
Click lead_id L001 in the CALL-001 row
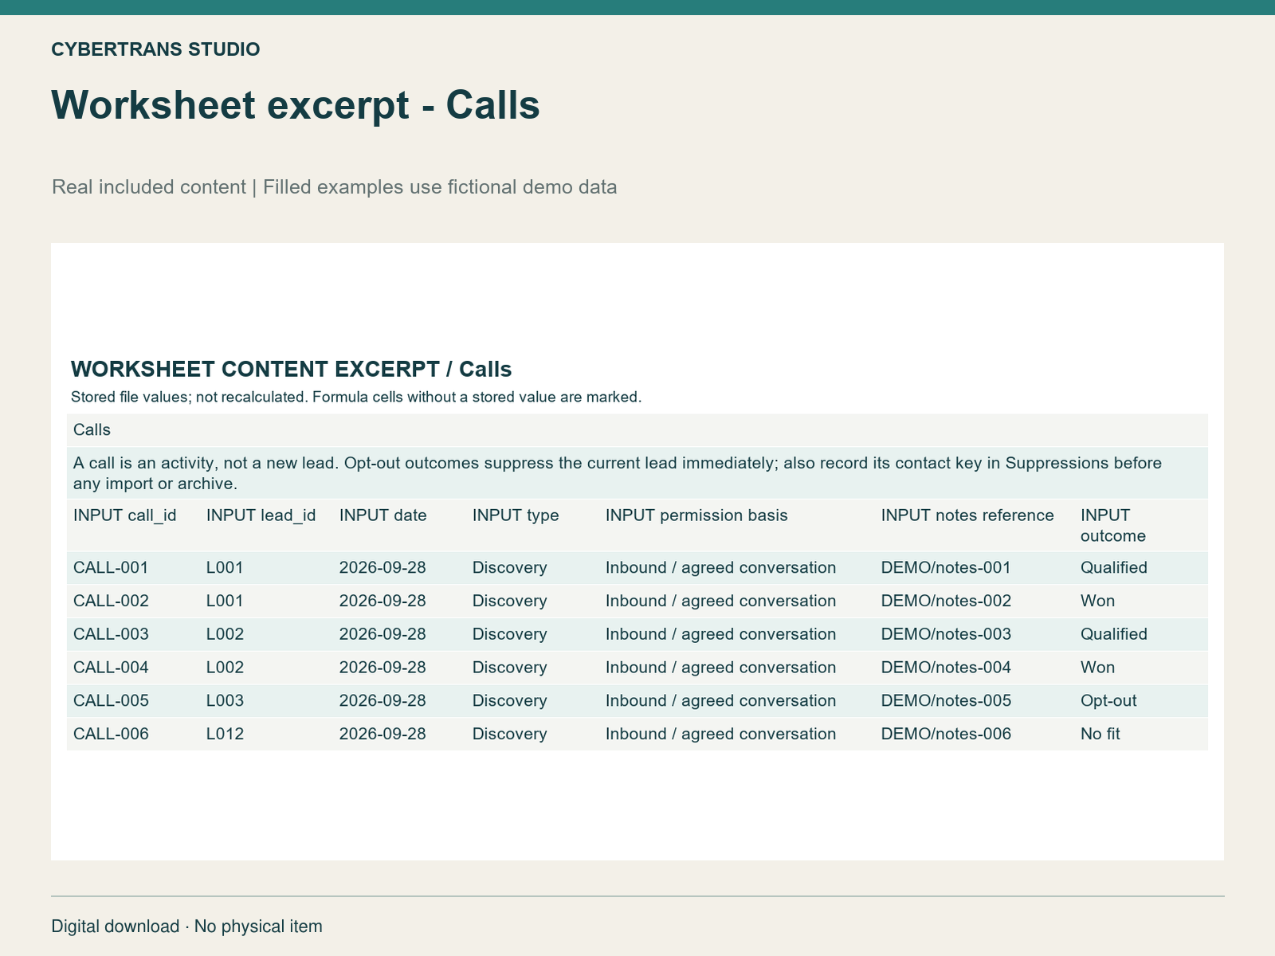click(225, 568)
